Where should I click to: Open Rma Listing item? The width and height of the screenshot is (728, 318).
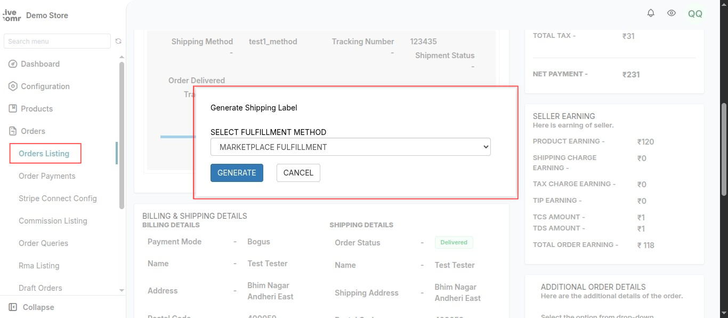coord(39,266)
